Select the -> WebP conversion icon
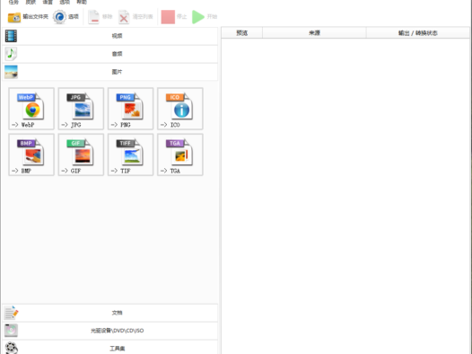472x354 pixels. coord(31,109)
